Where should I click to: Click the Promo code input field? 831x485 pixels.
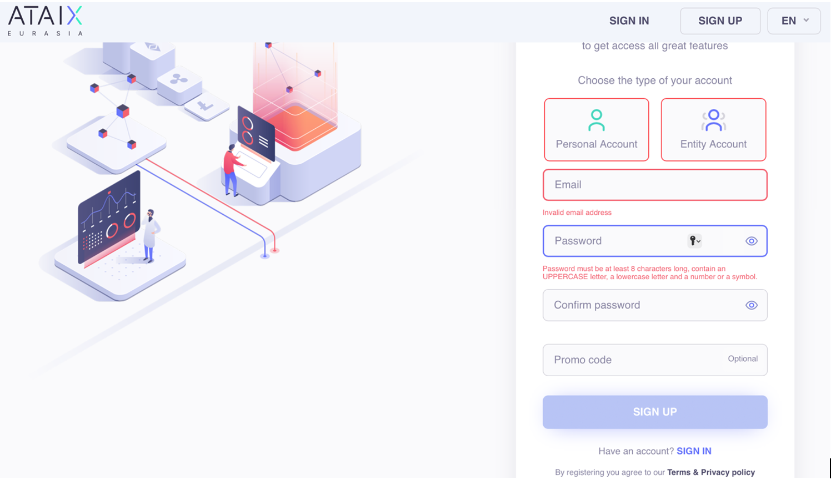pyautogui.click(x=633, y=360)
